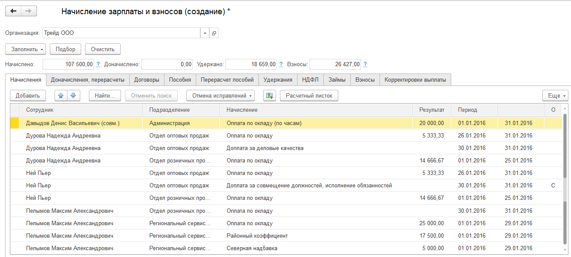Open the Удержания tab
The width and height of the screenshot is (571, 257).
coord(278,80)
